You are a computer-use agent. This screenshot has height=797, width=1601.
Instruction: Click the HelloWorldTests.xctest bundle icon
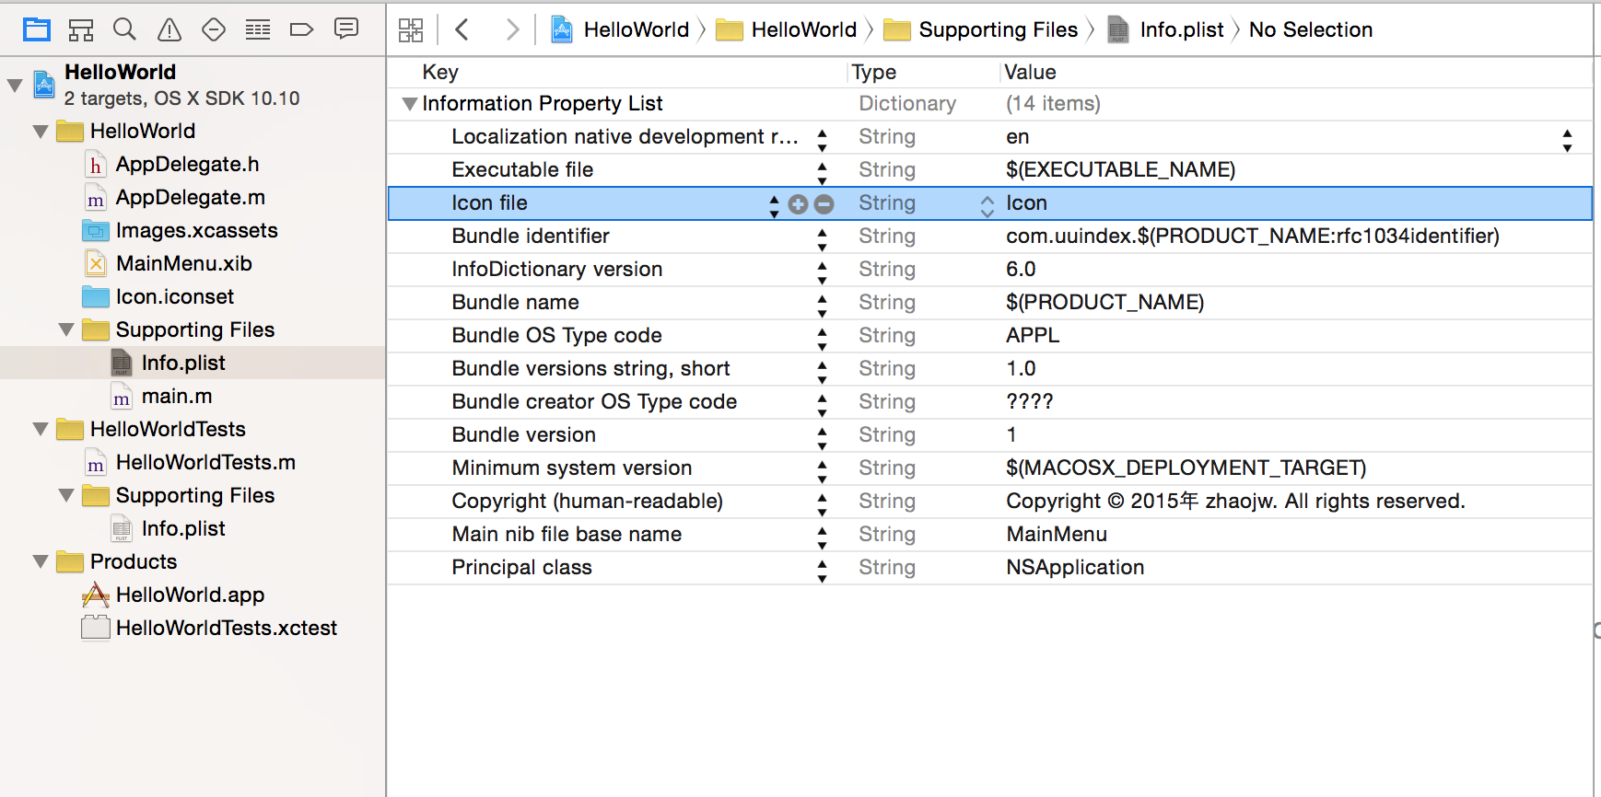tap(96, 629)
